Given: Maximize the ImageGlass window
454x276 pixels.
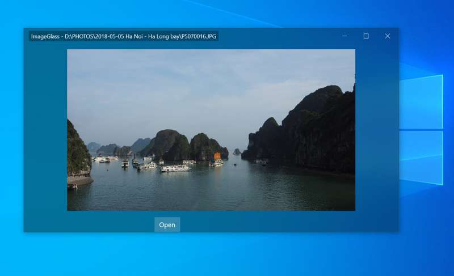Looking at the screenshot, I should click(x=366, y=36).
